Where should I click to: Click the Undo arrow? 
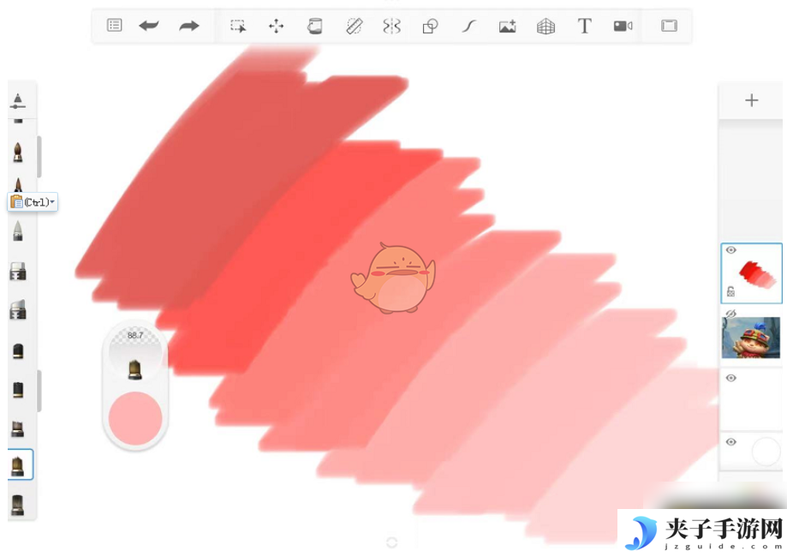(x=148, y=26)
